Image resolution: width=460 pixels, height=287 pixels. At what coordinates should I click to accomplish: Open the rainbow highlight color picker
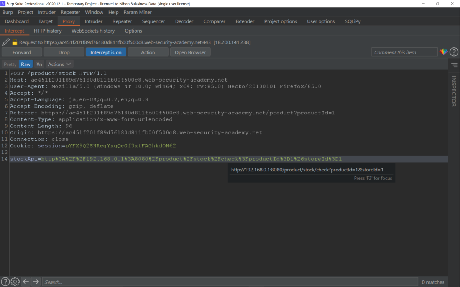coord(444,52)
